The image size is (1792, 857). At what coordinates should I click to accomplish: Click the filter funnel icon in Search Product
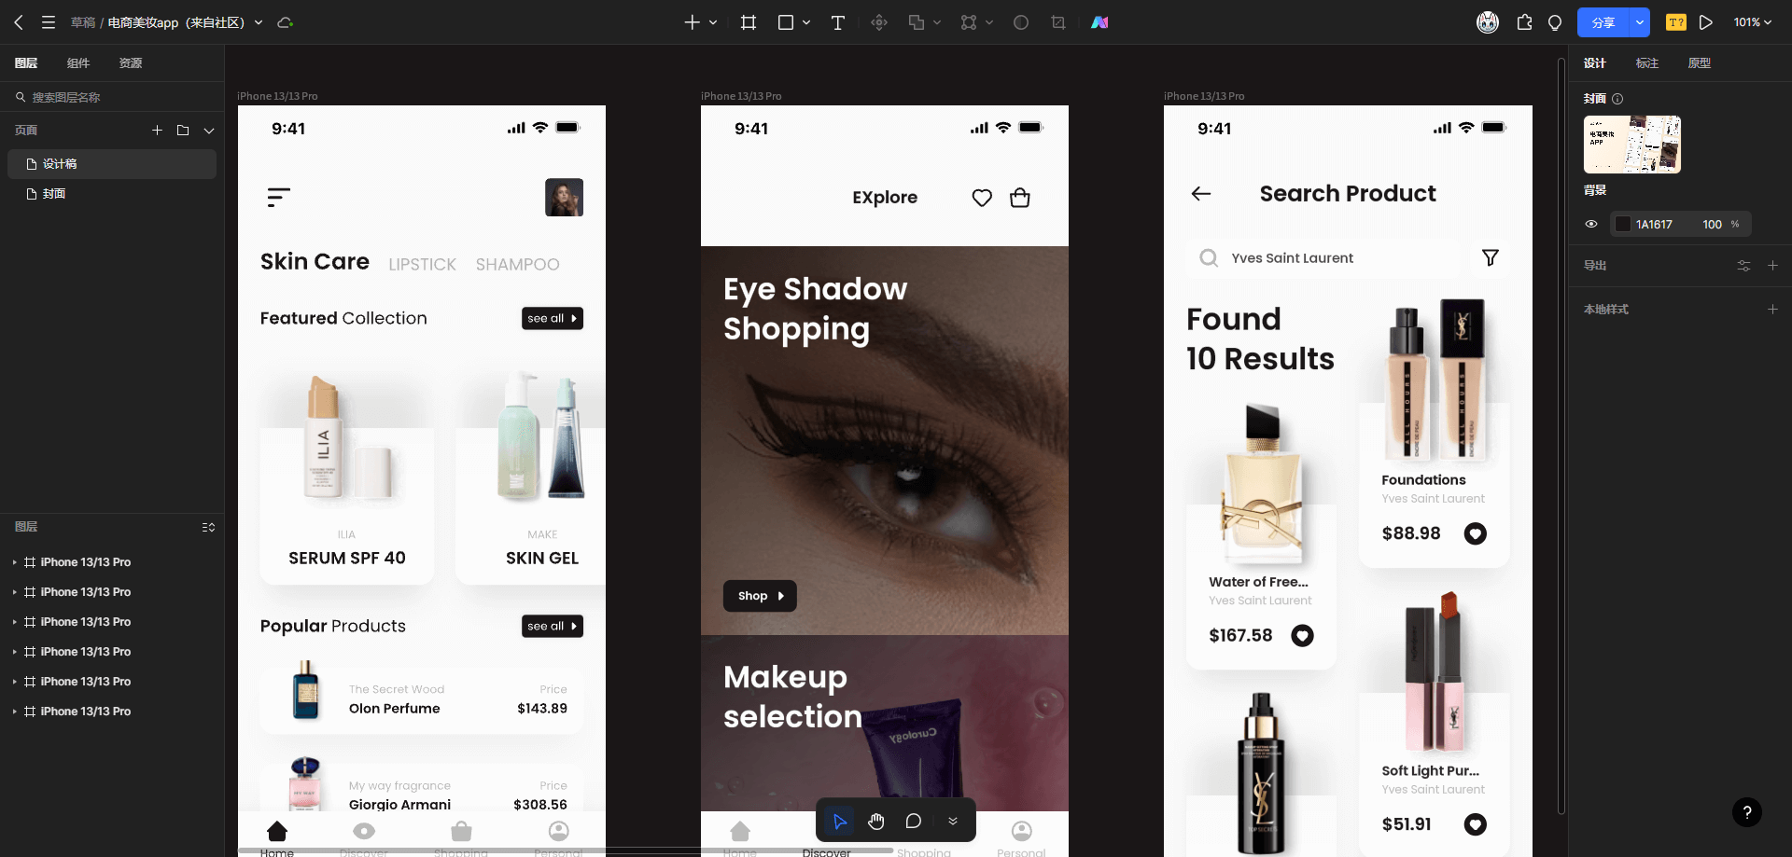[x=1491, y=258]
